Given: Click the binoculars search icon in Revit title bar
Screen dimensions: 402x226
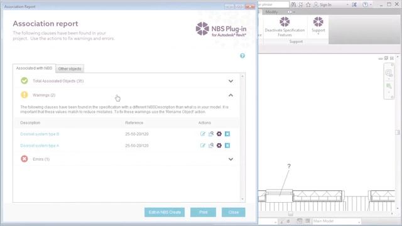Looking at the screenshot, I should 293,4.
